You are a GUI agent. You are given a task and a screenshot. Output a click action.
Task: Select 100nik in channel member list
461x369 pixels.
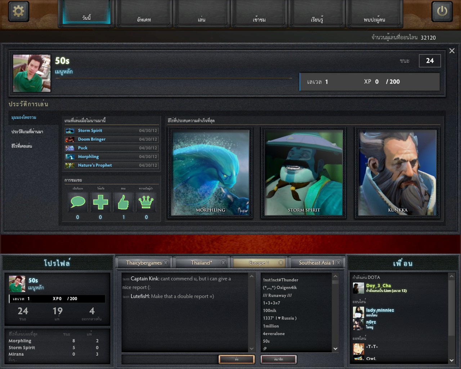click(x=270, y=311)
